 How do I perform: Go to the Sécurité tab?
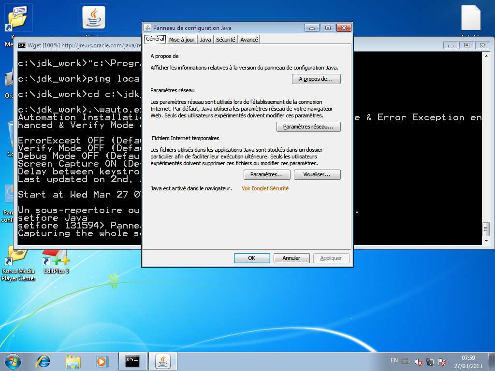225,40
